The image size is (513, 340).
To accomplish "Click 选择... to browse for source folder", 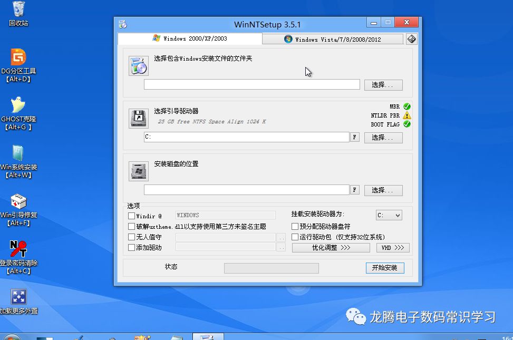I will [x=383, y=84].
